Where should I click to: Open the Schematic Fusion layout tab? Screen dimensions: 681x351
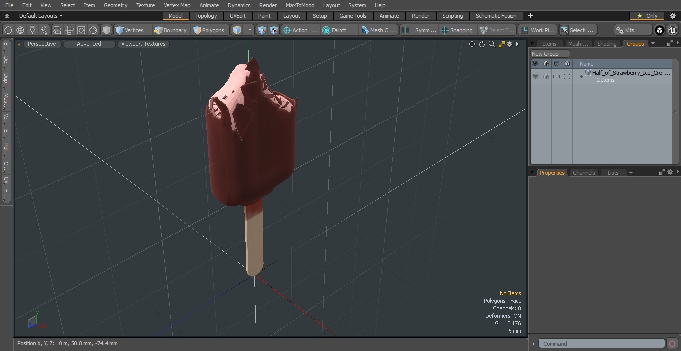pyautogui.click(x=496, y=16)
